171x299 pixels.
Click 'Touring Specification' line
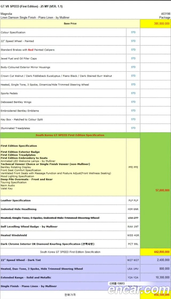coord(13,183)
